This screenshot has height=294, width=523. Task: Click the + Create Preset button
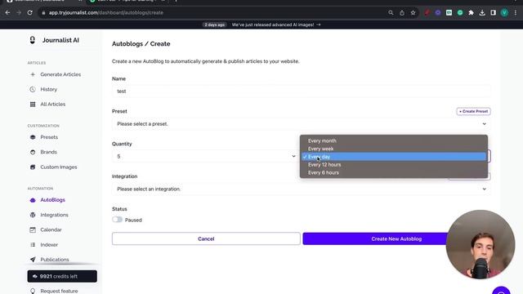[x=473, y=111]
